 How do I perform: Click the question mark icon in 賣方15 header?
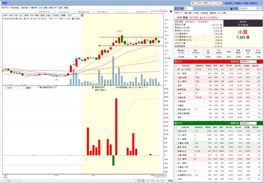tap(229, 123)
